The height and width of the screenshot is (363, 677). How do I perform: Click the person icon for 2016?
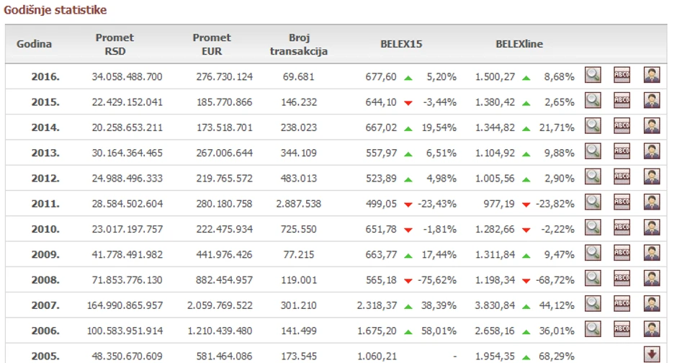652,76
